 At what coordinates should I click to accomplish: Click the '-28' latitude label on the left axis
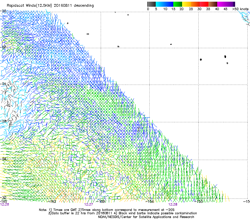[x=3, y=159]
